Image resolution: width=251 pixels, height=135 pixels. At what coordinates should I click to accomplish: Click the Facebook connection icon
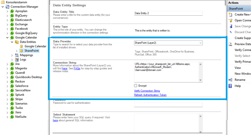12,29
